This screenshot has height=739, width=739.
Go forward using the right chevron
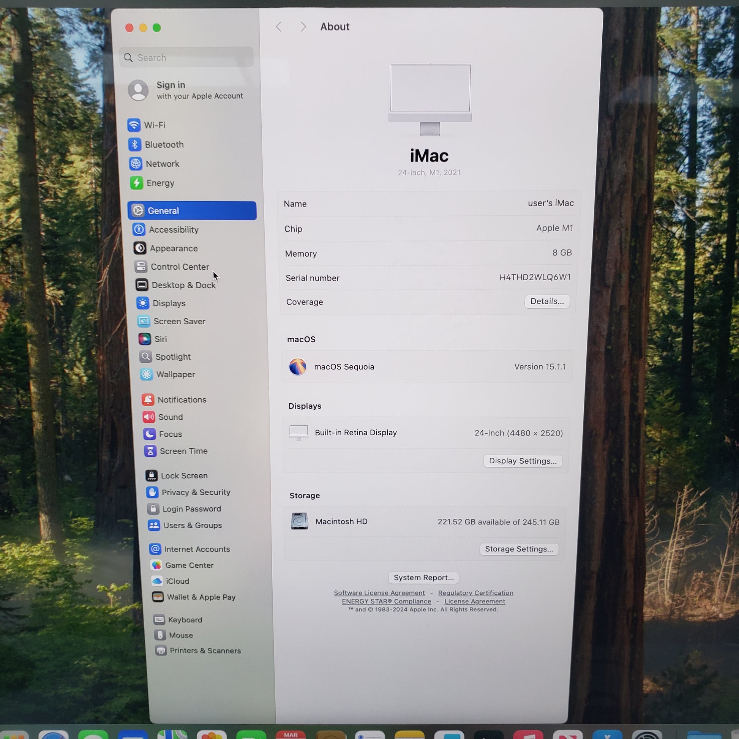[303, 27]
